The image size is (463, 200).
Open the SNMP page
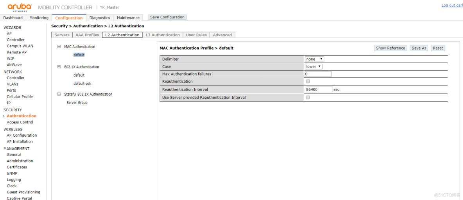[12, 173]
